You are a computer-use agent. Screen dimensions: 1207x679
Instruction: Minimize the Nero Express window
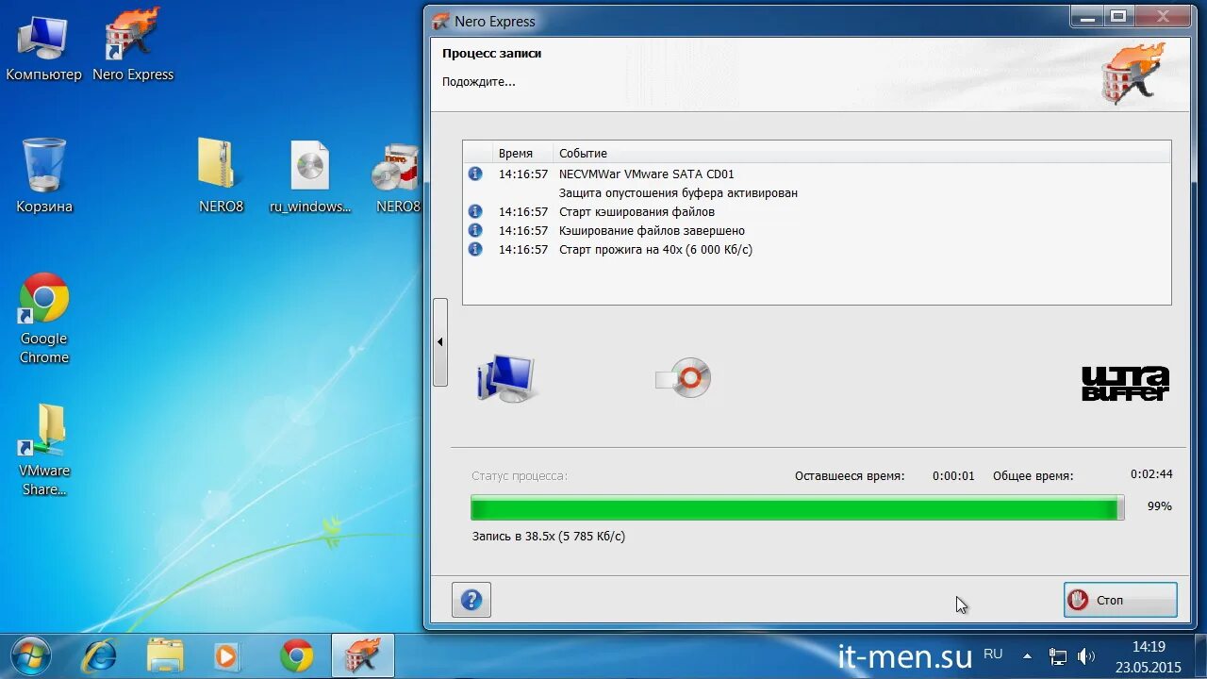[x=1087, y=16]
